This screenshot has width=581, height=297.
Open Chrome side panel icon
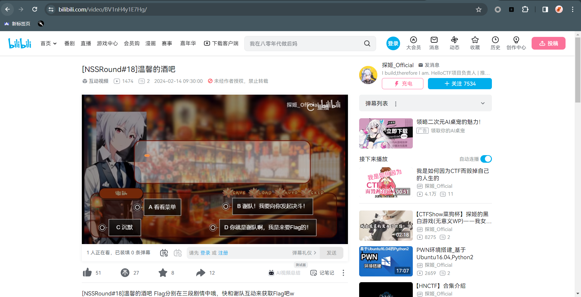tap(545, 9)
